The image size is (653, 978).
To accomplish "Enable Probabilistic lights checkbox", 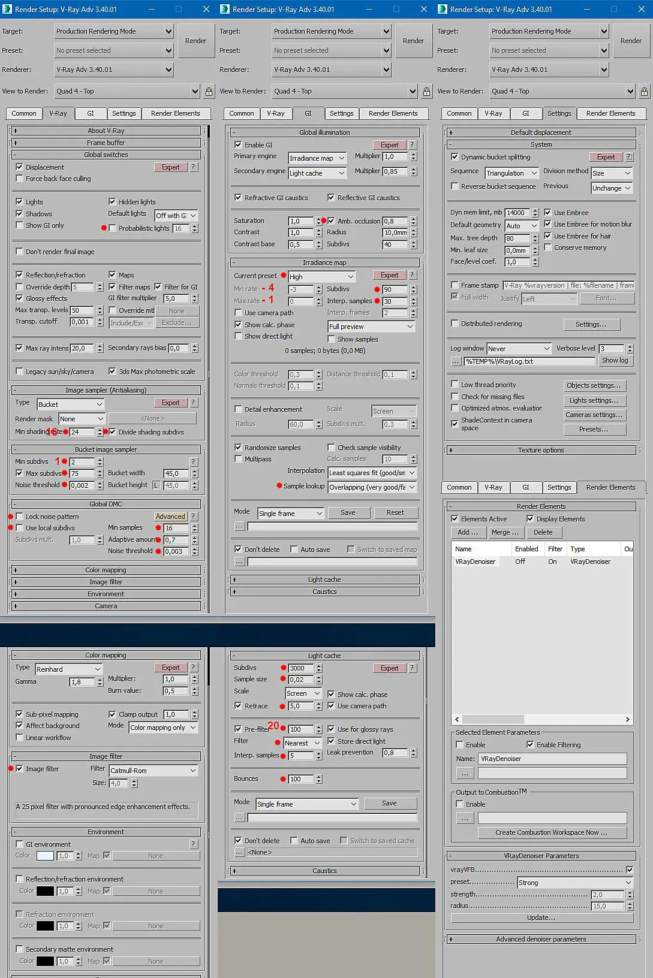I will pos(112,228).
